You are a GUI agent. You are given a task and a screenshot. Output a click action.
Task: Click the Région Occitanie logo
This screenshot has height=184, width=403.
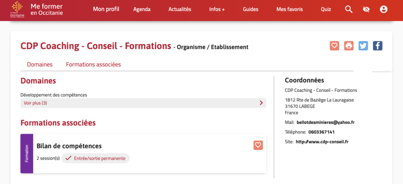click(17, 10)
